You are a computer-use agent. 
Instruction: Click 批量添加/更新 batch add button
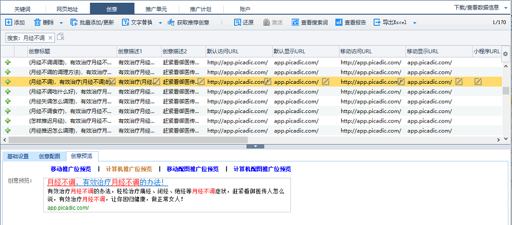92,22
